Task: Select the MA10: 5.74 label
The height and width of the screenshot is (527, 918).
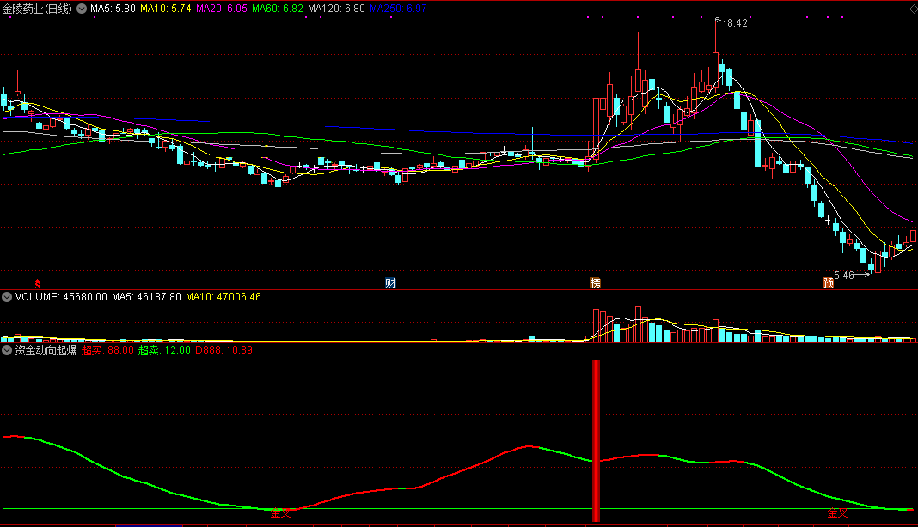Action: click(x=166, y=9)
